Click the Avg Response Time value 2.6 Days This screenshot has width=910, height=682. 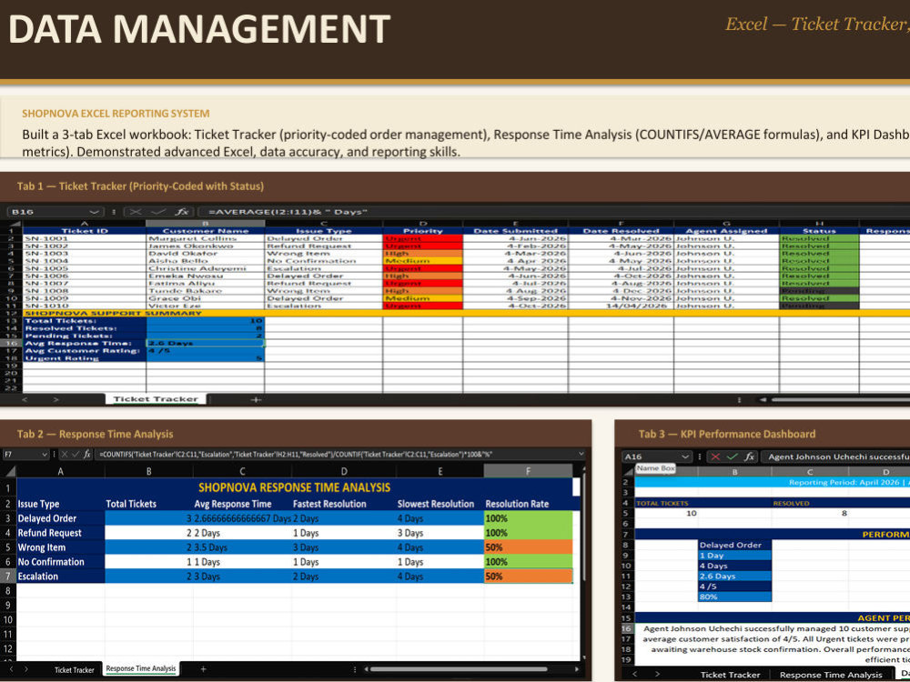[206, 344]
